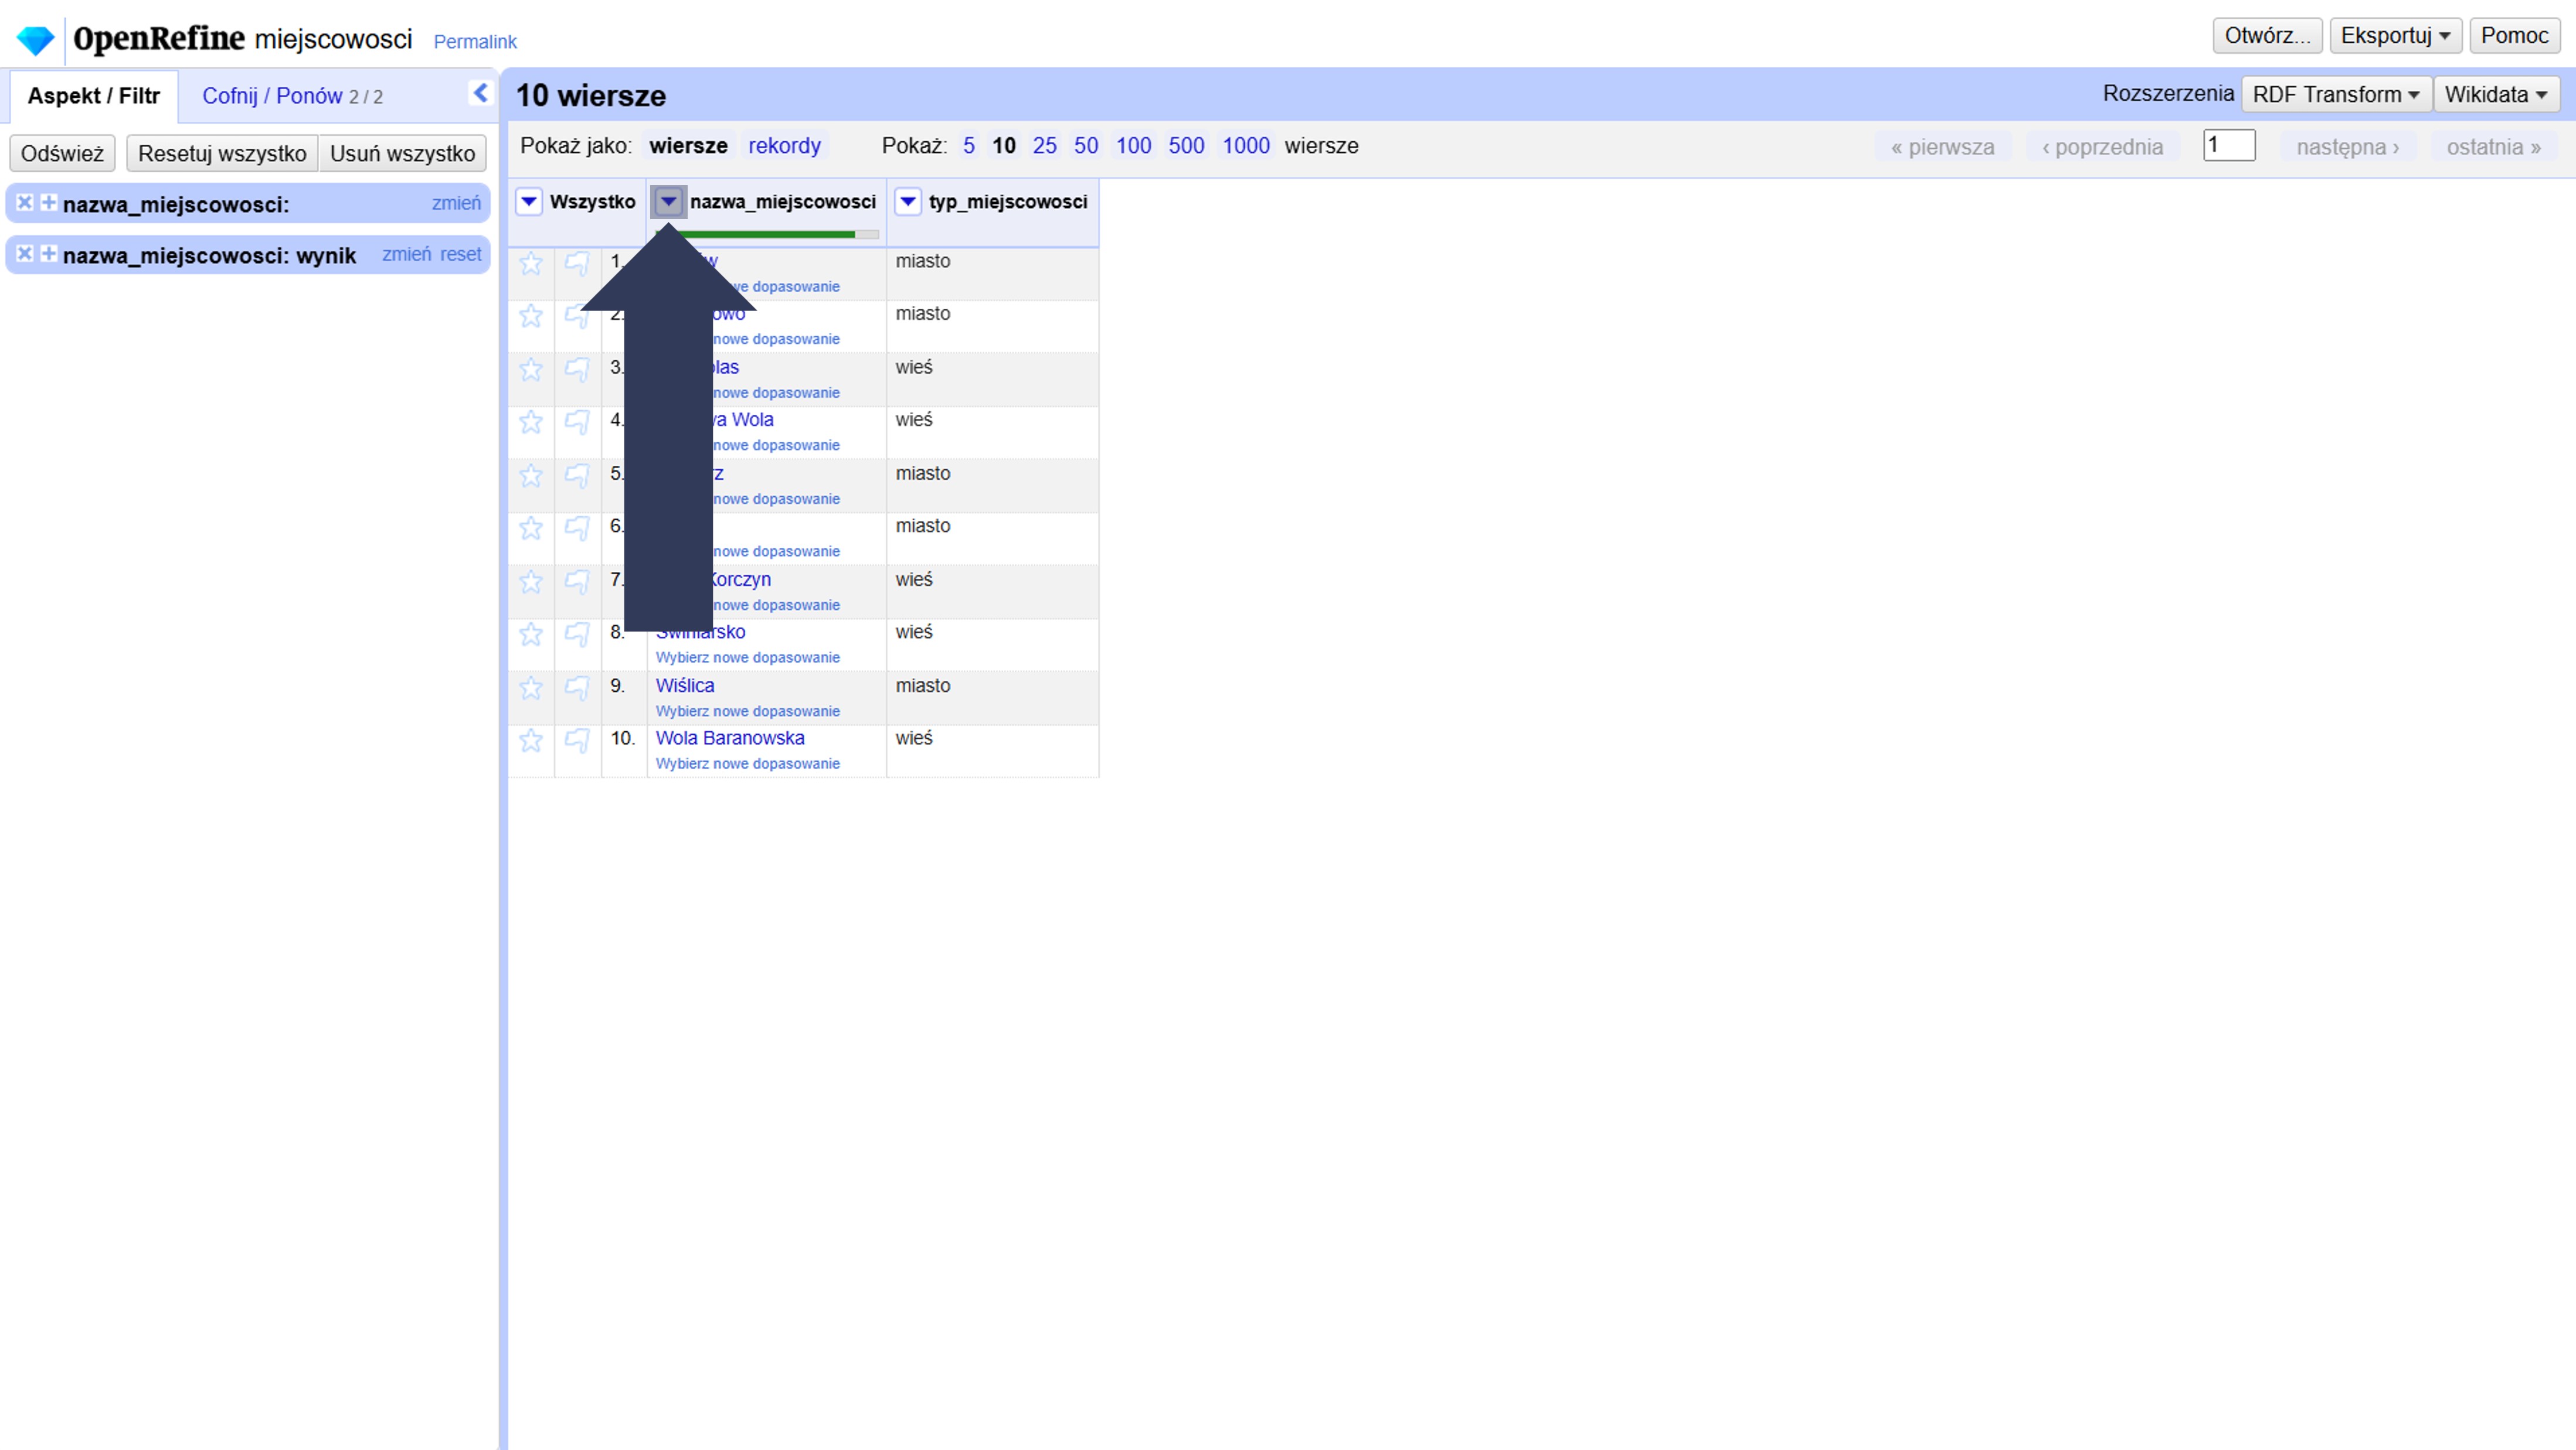Star row 9 Wiślica
Image resolution: width=2576 pixels, height=1450 pixels.
(x=531, y=688)
